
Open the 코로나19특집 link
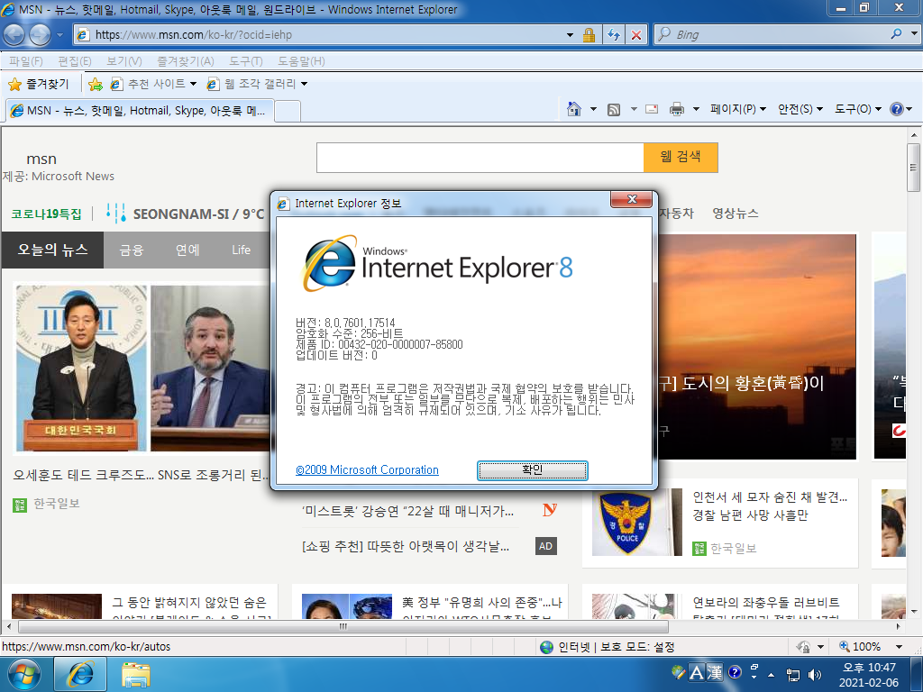(46, 214)
